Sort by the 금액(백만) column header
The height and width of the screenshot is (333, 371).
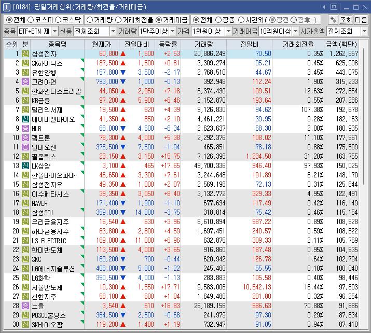click(341, 44)
